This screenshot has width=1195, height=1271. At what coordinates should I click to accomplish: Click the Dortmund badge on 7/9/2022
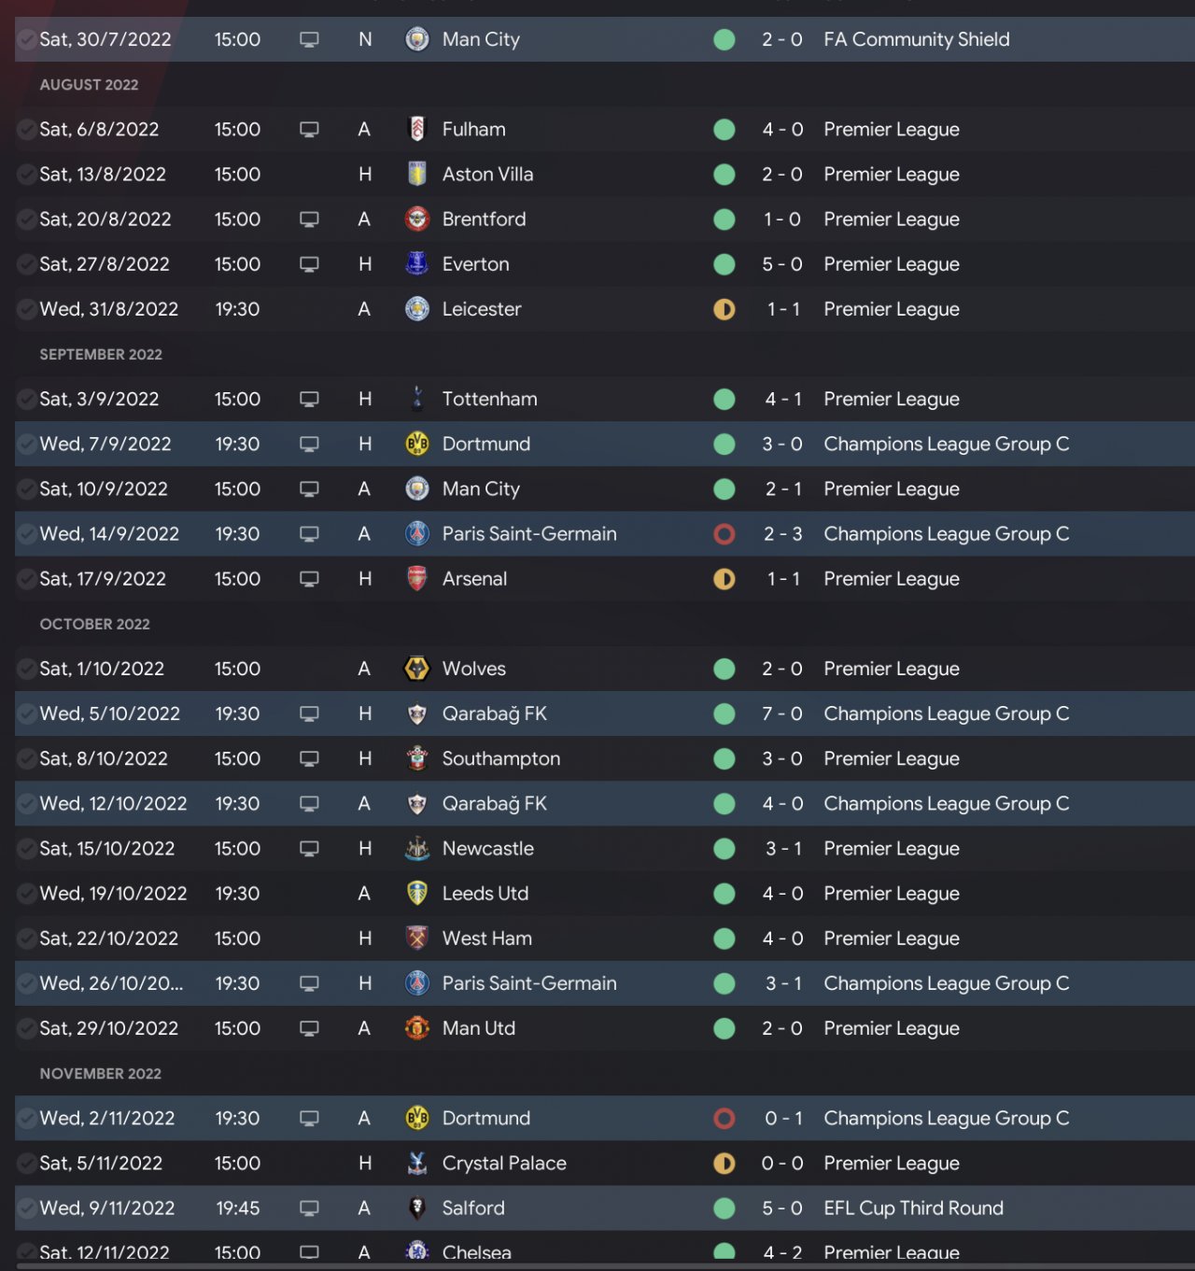[417, 444]
